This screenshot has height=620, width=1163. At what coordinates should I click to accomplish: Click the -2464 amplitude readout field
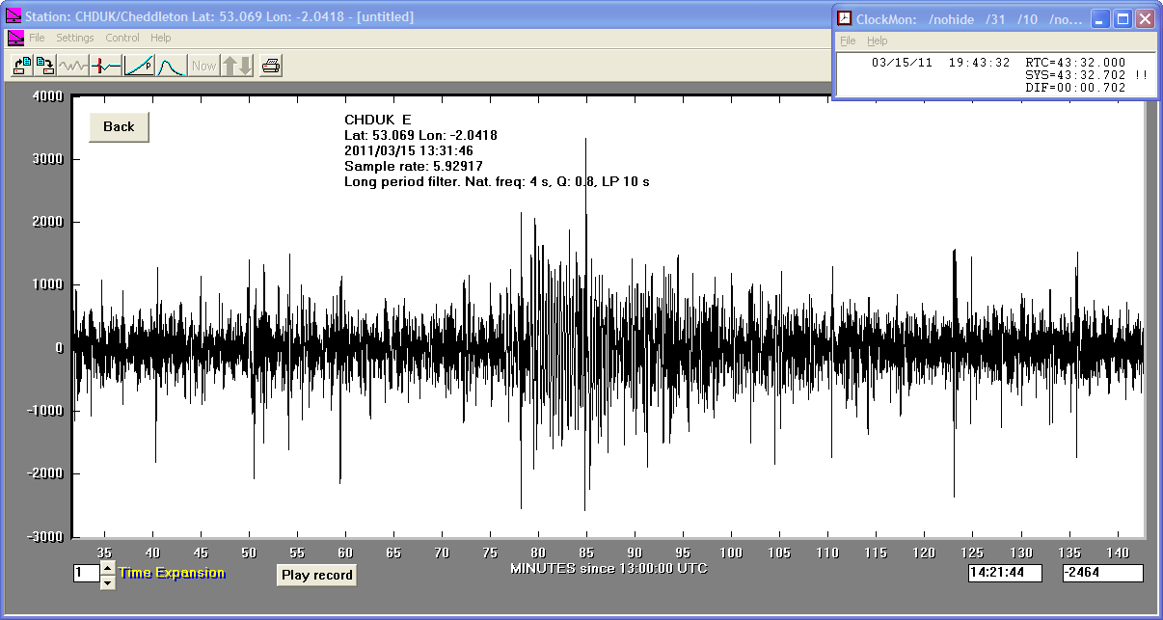tap(1102, 573)
